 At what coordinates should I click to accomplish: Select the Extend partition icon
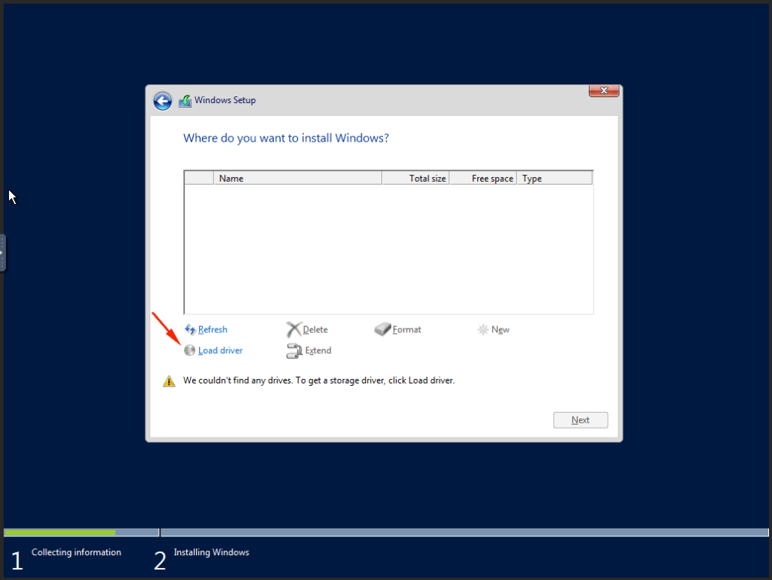[x=294, y=350]
